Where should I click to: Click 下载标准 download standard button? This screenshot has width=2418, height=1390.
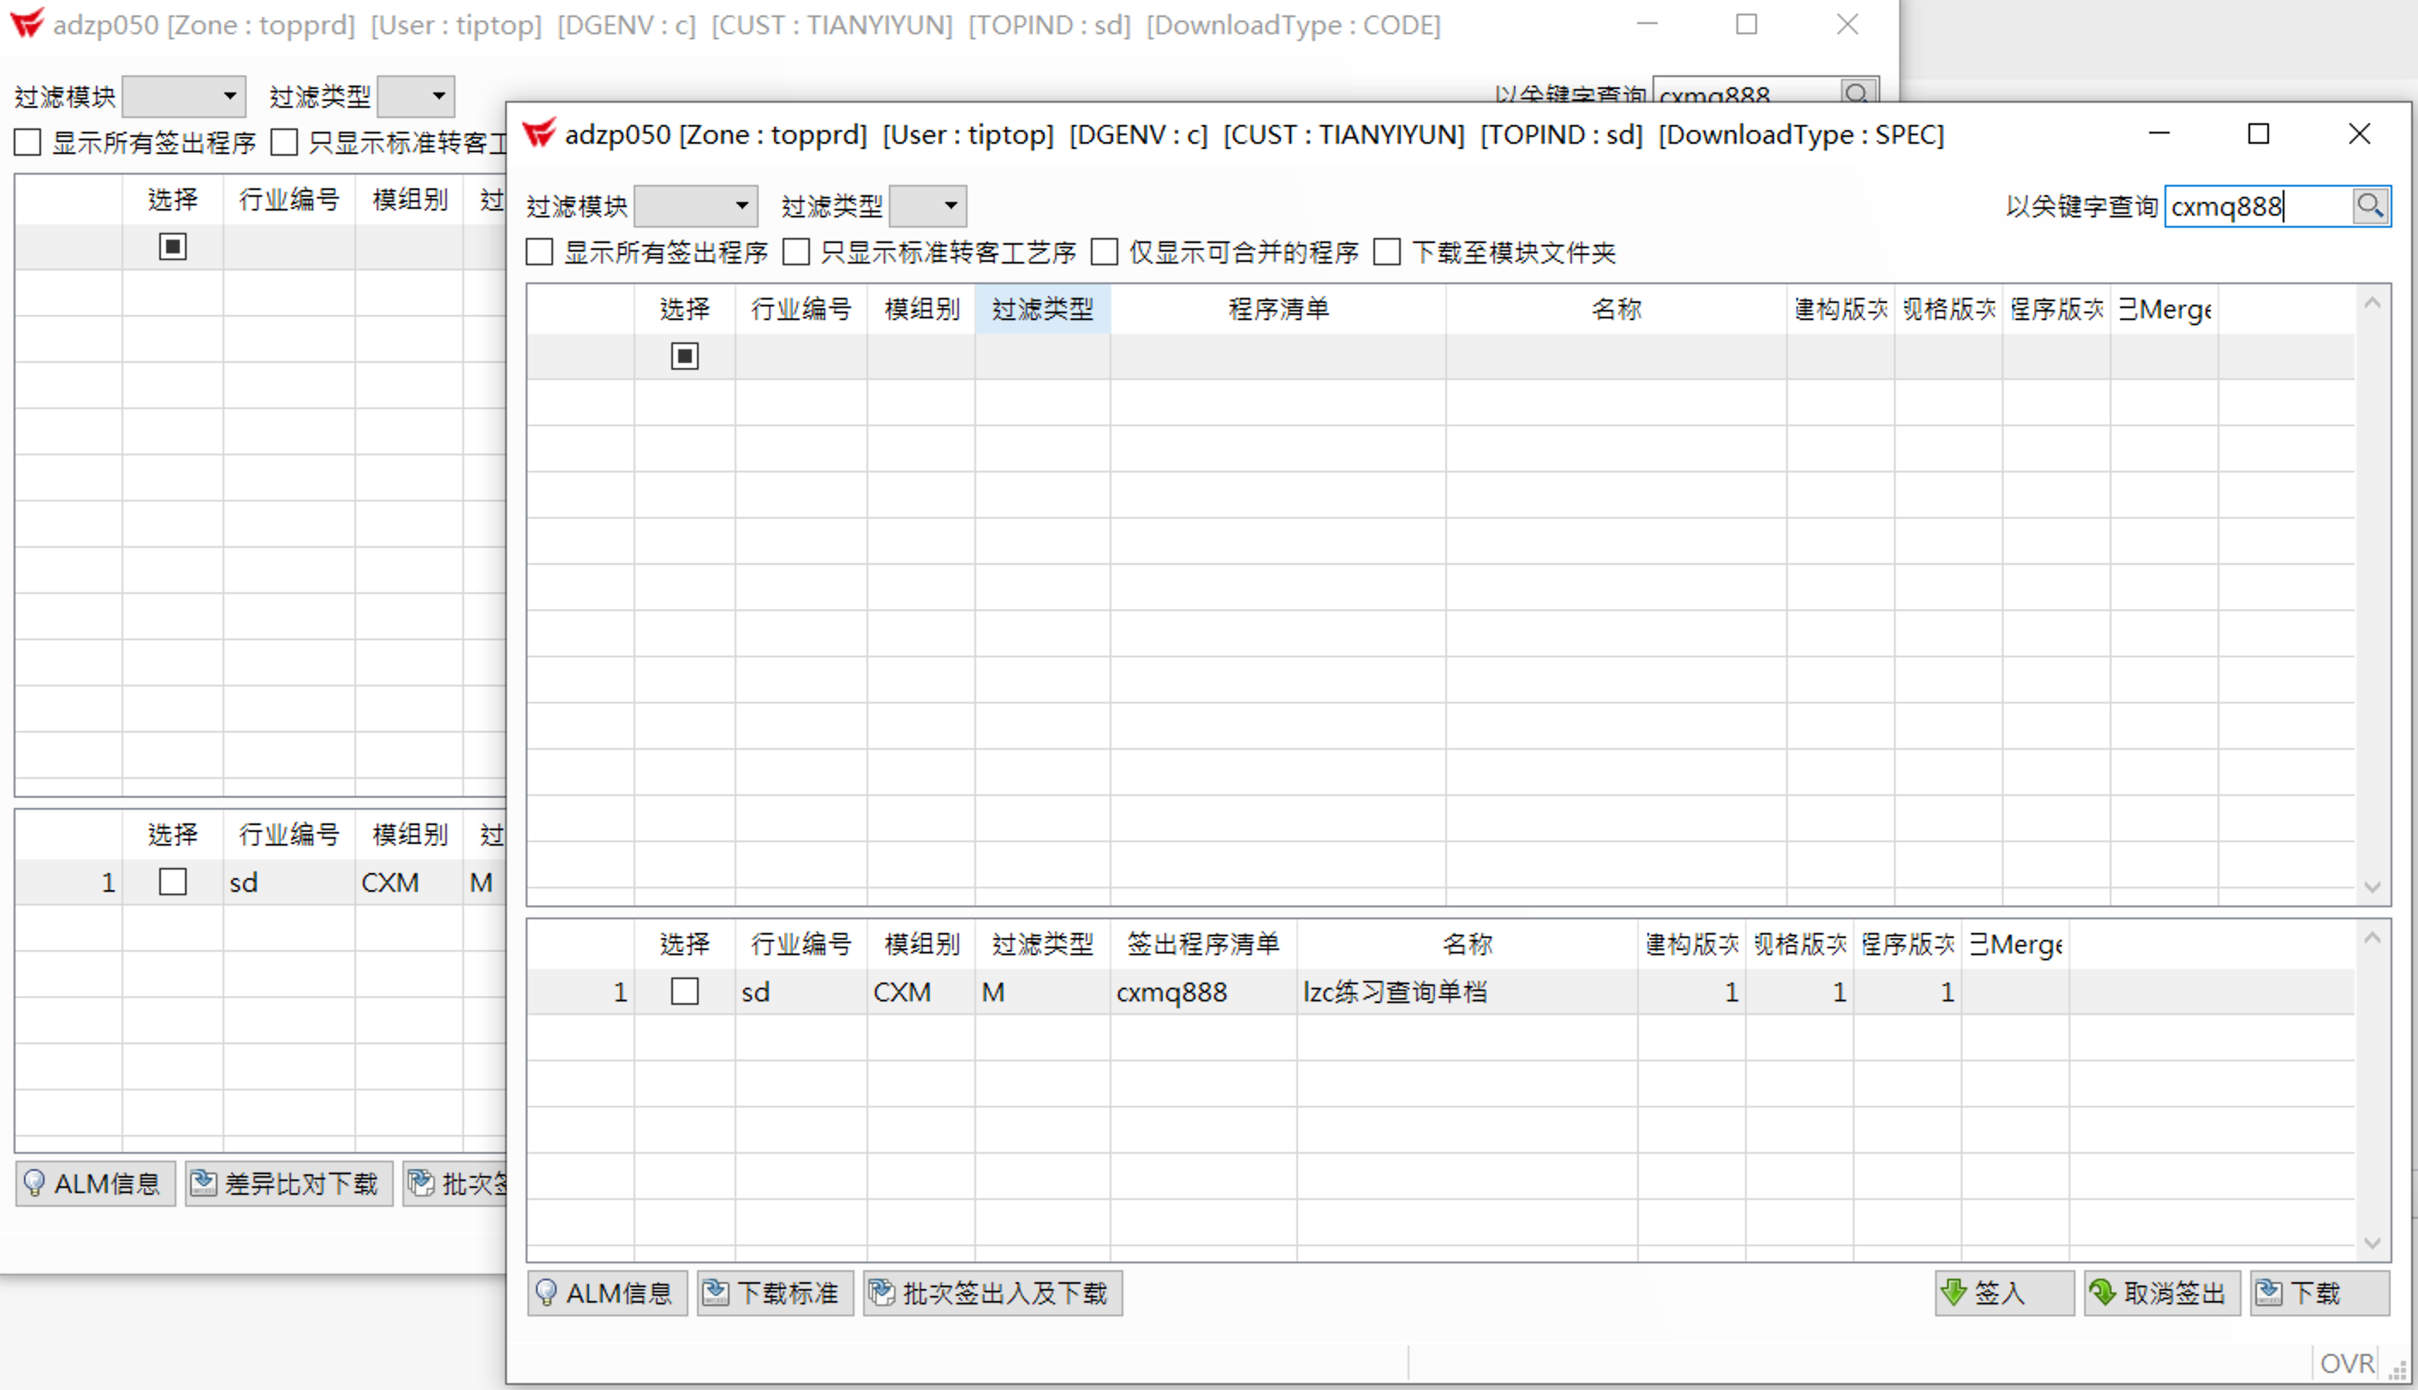[x=775, y=1292]
